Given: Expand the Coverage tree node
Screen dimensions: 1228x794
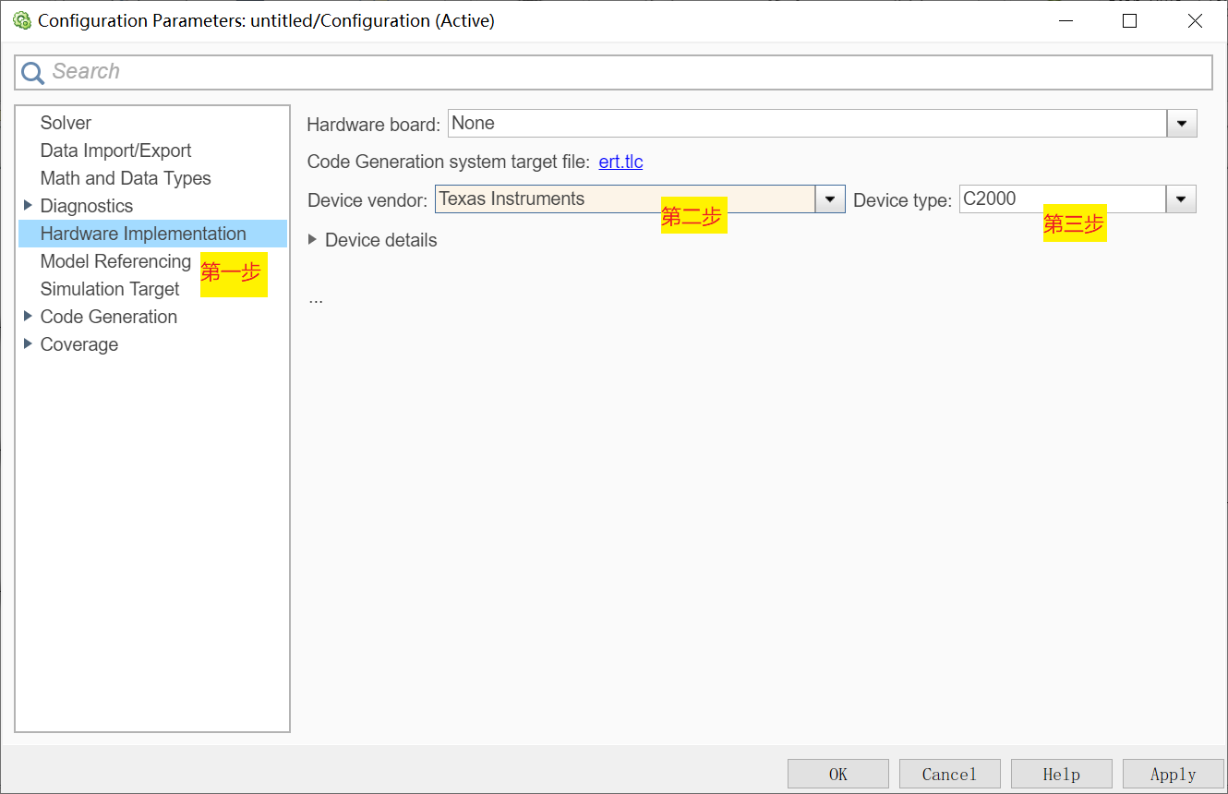Looking at the screenshot, I should point(28,343).
